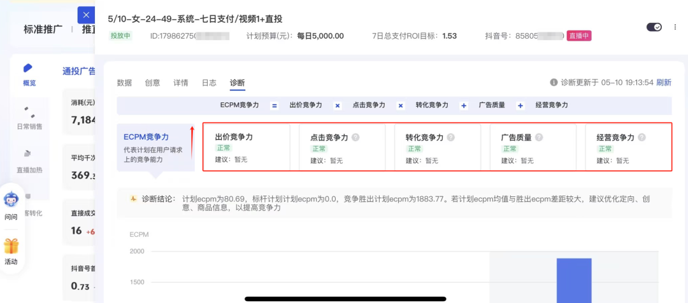
Task: Open the 问问 assistant robot icon
Action: point(11,199)
